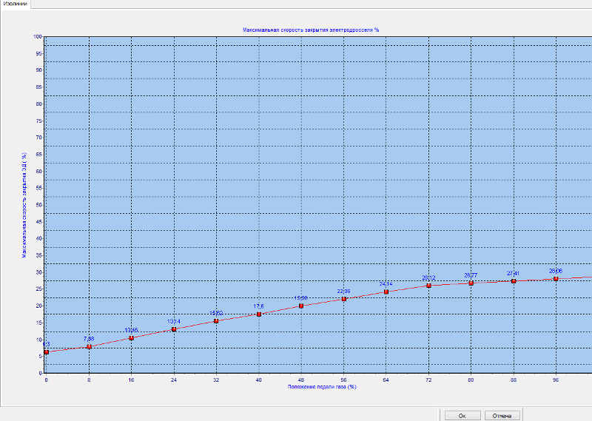Select the curve marker at pedal position 48
The height and width of the screenshot is (421, 592).
click(300, 306)
